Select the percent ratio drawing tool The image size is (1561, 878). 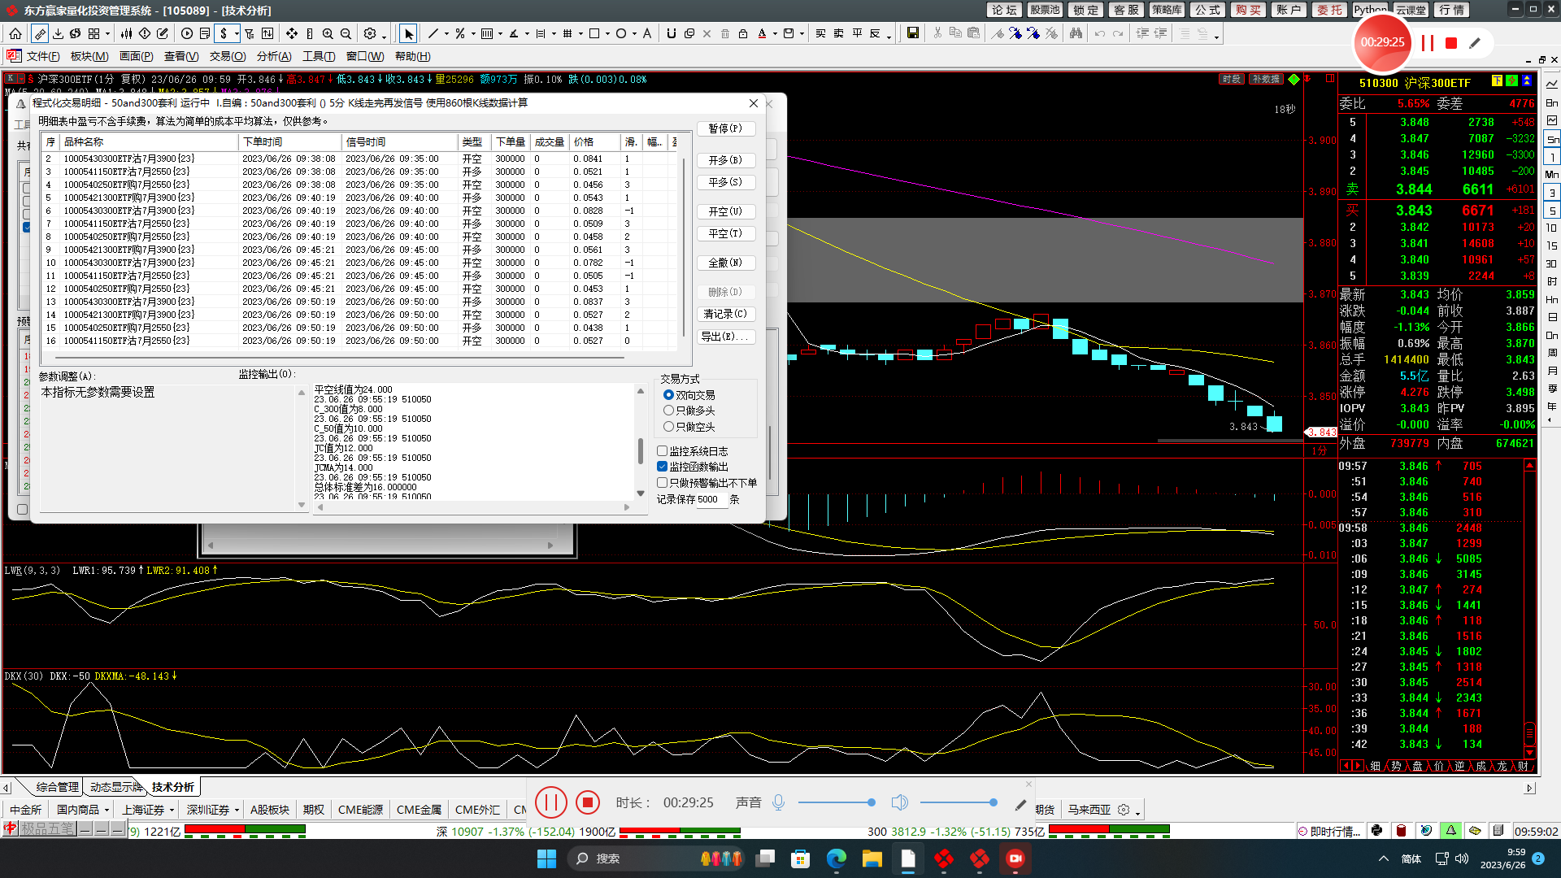pyautogui.click(x=460, y=33)
